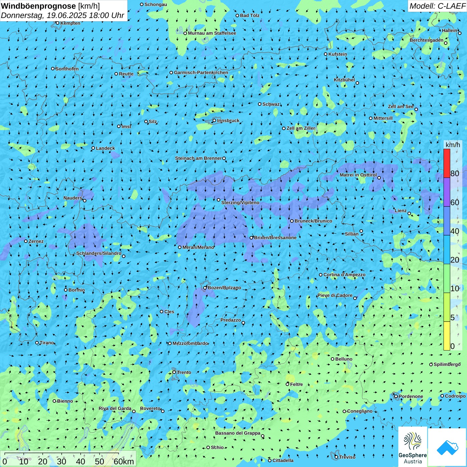Click the date Donnerstag, 19.06.2025 18:00 Uhr

point(62,15)
